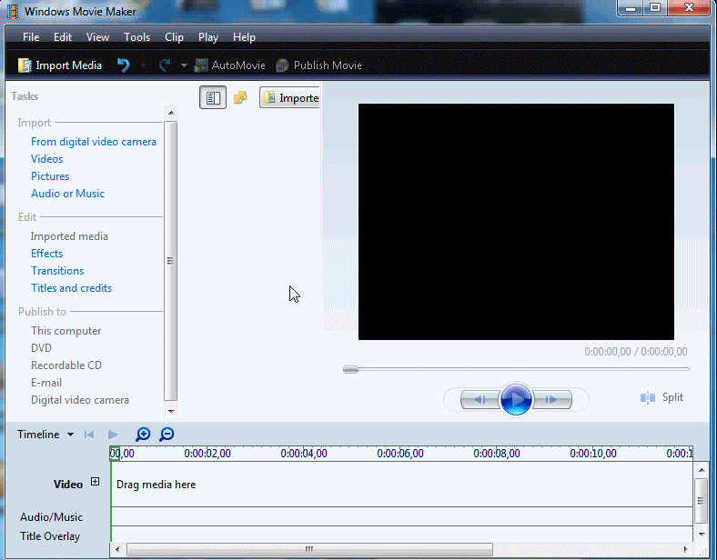Open the Tools menu

[x=136, y=37]
